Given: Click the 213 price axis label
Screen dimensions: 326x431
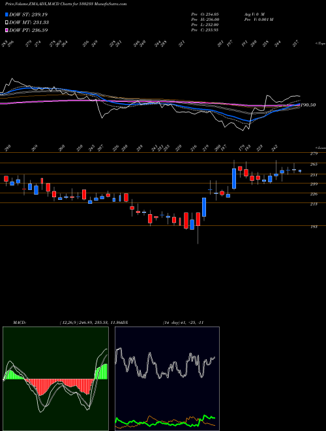Looking at the screenshot, I should (x=314, y=204).
